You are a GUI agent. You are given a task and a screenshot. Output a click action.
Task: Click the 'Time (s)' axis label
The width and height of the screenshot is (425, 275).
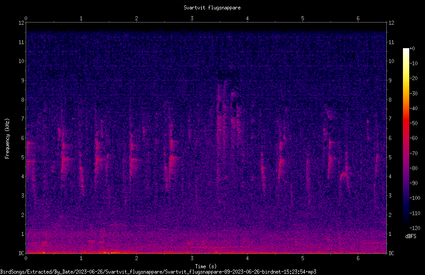click(206, 266)
